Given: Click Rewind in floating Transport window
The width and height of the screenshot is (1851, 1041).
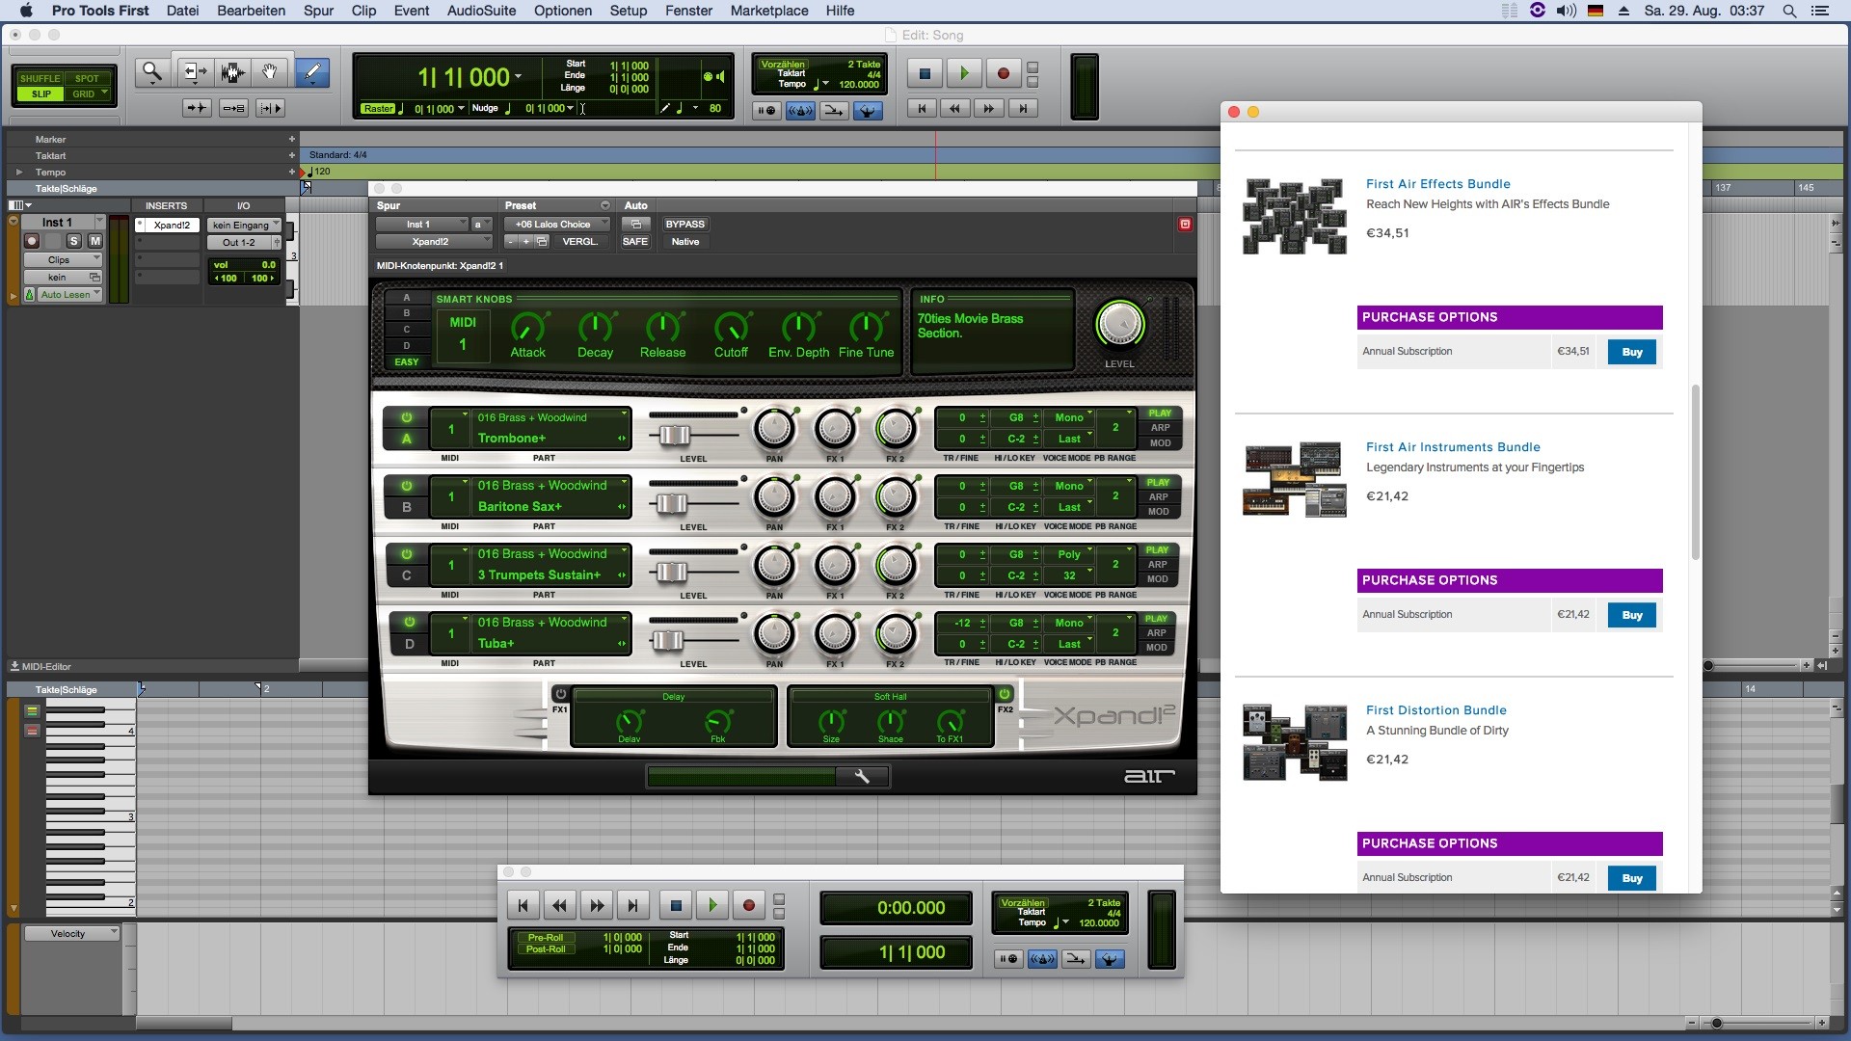Looking at the screenshot, I should click(560, 906).
